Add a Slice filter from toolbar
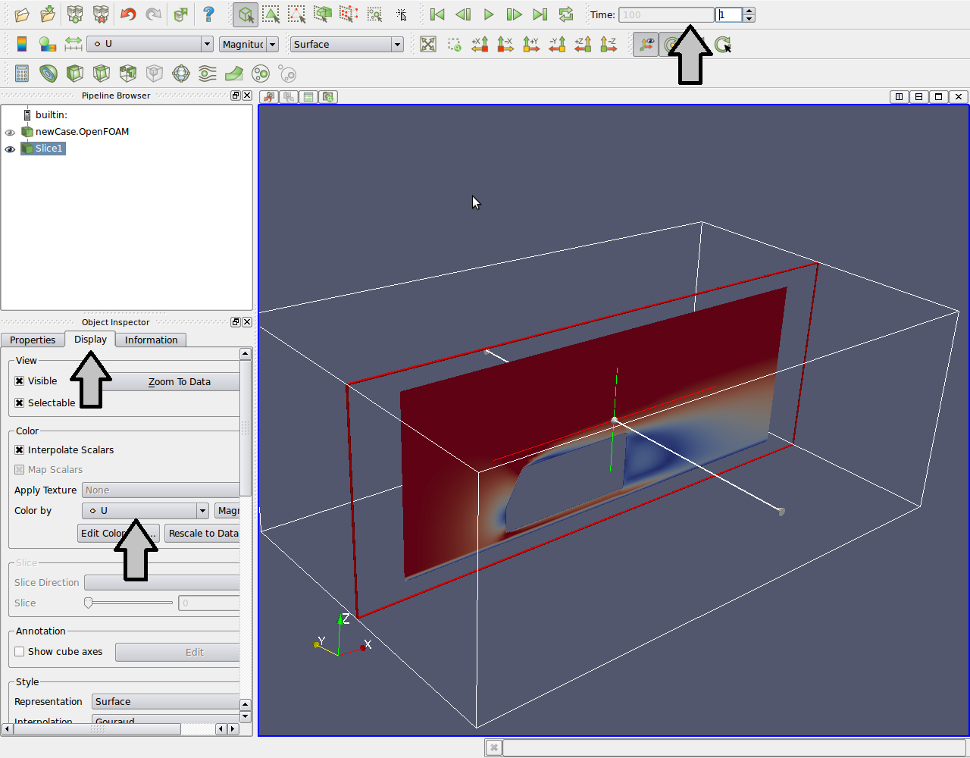The height and width of the screenshot is (758, 970). point(102,74)
